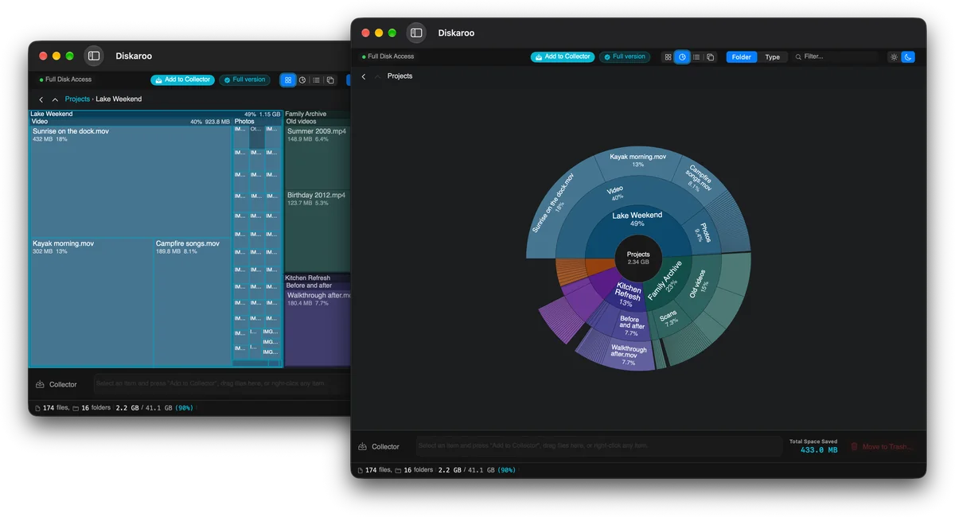Select sunburst chart view in back window
Image resolution: width=955 pixels, height=517 pixels.
[302, 80]
